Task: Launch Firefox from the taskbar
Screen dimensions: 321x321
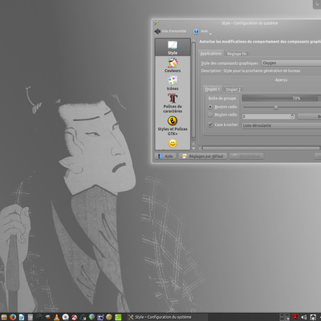Action: click(13, 317)
